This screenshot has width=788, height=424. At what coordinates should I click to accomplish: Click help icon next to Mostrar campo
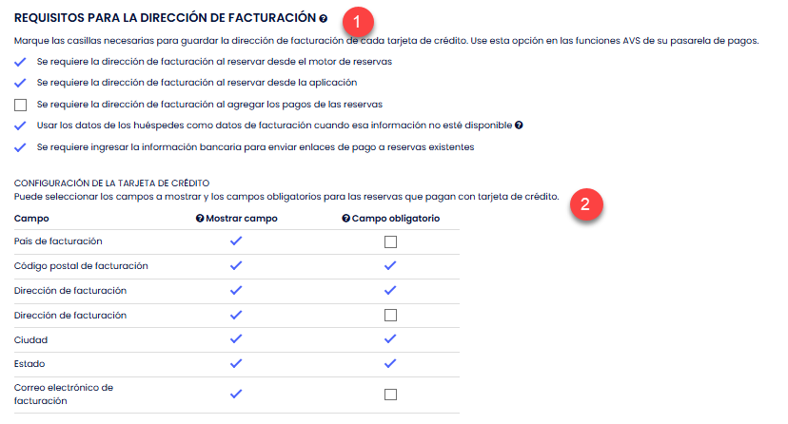200,218
